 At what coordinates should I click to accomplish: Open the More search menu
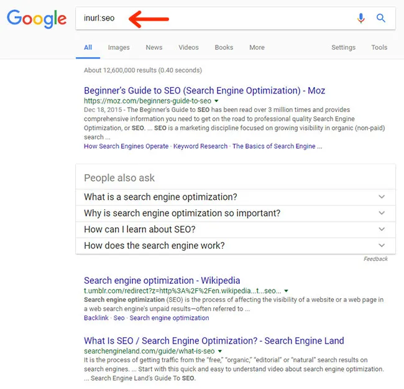tap(257, 47)
